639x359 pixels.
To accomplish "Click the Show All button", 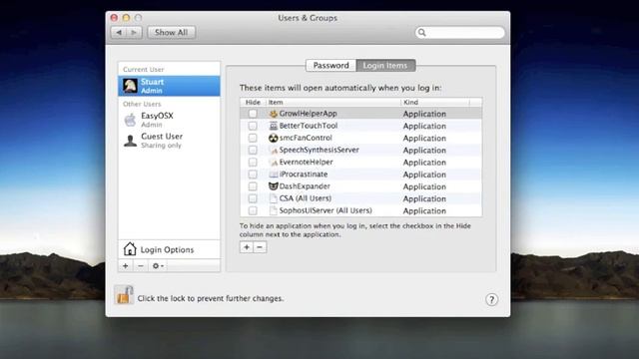I will [171, 32].
